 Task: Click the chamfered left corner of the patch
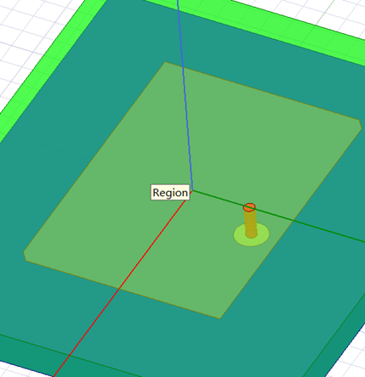(25, 256)
